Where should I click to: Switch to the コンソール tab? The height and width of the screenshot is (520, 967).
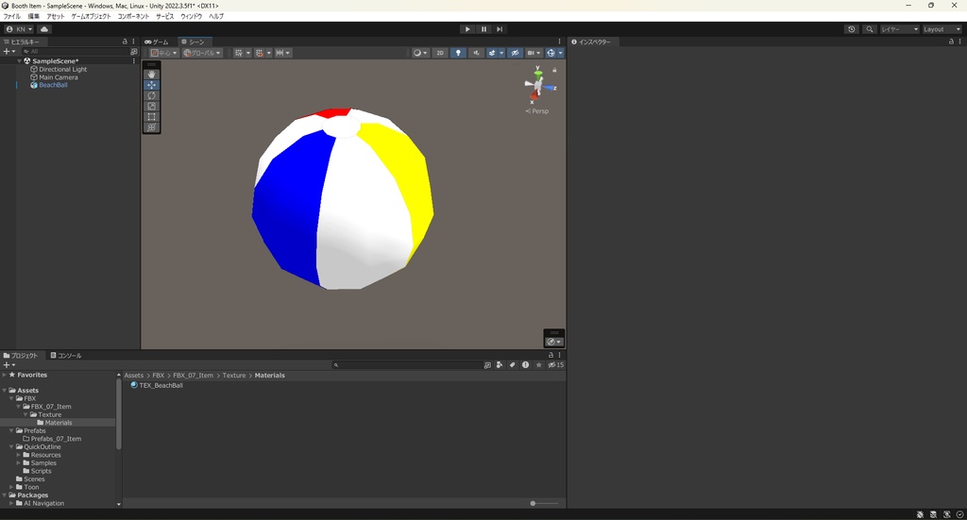[66, 356]
